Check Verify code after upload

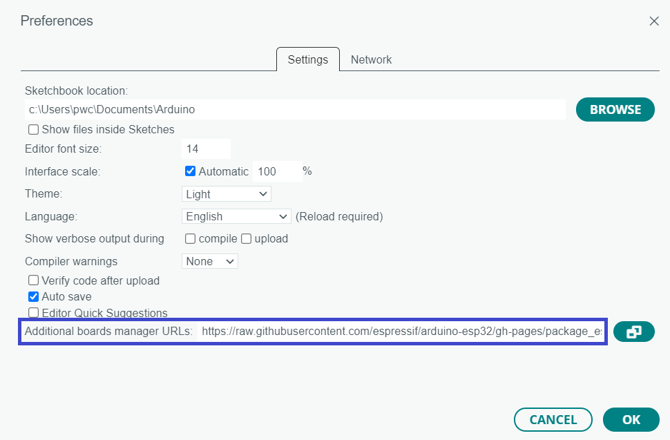click(x=33, y=280)
